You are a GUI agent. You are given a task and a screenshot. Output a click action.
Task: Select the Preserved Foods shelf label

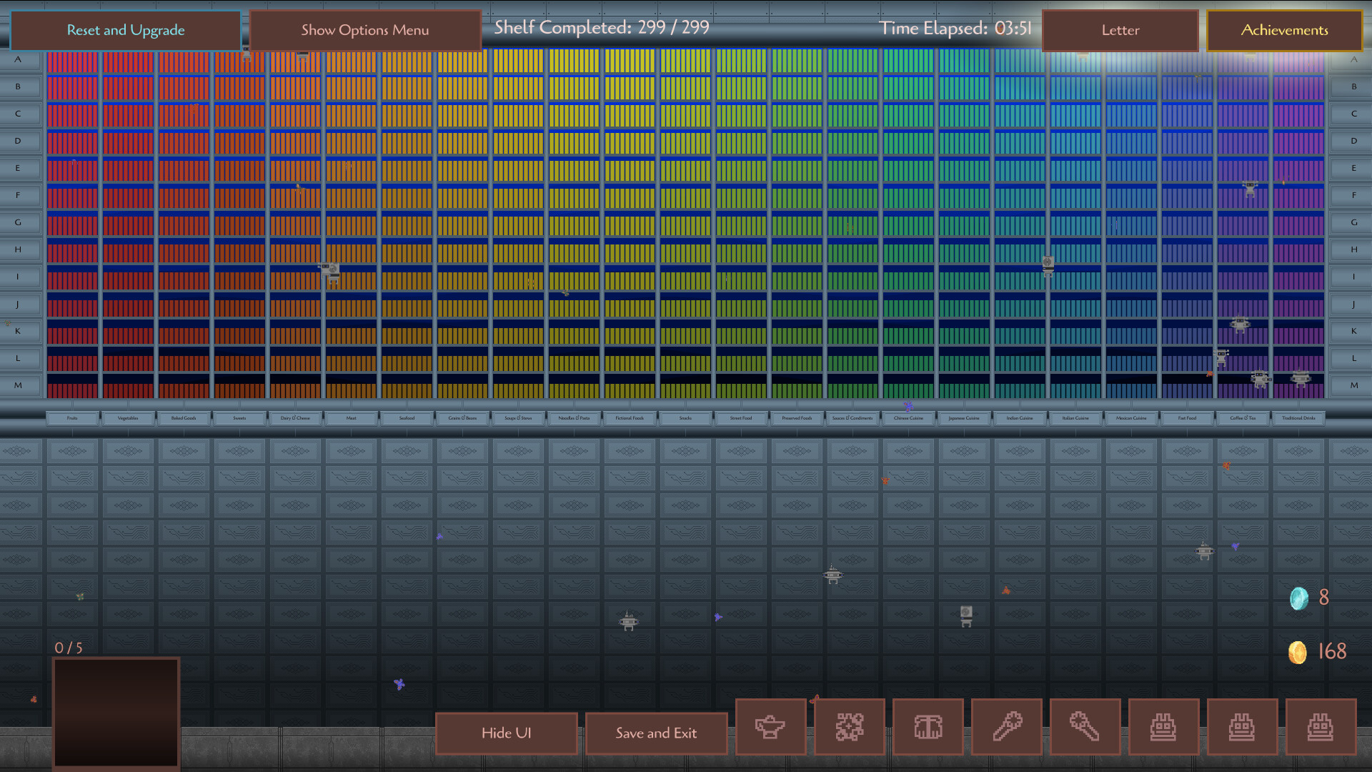point(797,418)
